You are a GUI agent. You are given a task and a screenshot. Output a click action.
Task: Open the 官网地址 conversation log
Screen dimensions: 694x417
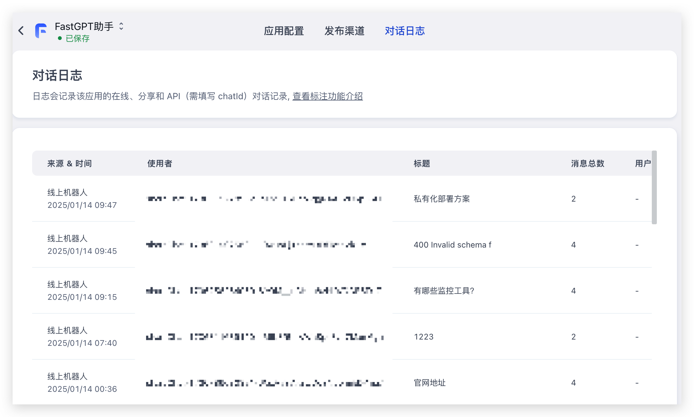tap(429, 383)
